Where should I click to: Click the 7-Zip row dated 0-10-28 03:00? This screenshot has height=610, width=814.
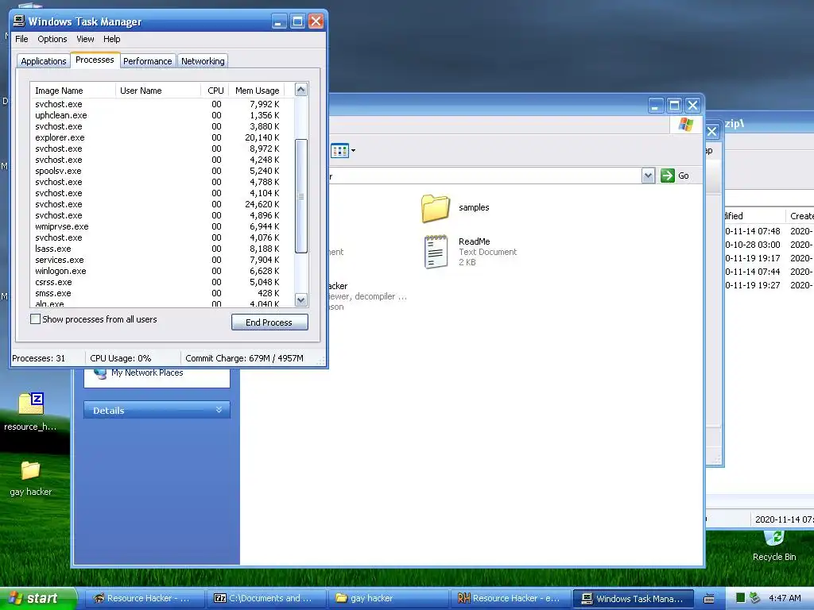(769, 245)
